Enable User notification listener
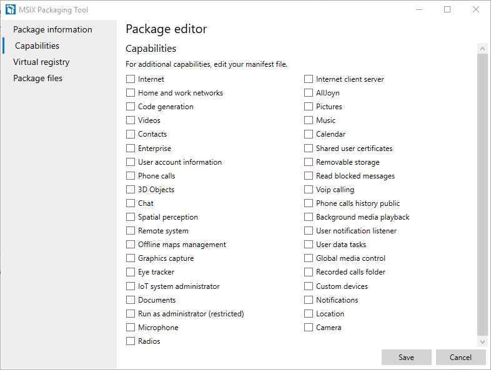Image resolution: width=491 pixels, height=370 pixels. point(309,230)
